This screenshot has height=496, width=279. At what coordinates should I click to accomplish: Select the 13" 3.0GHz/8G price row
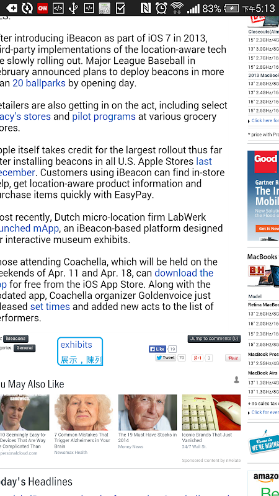pyautogui.click(x=263, y=49)
